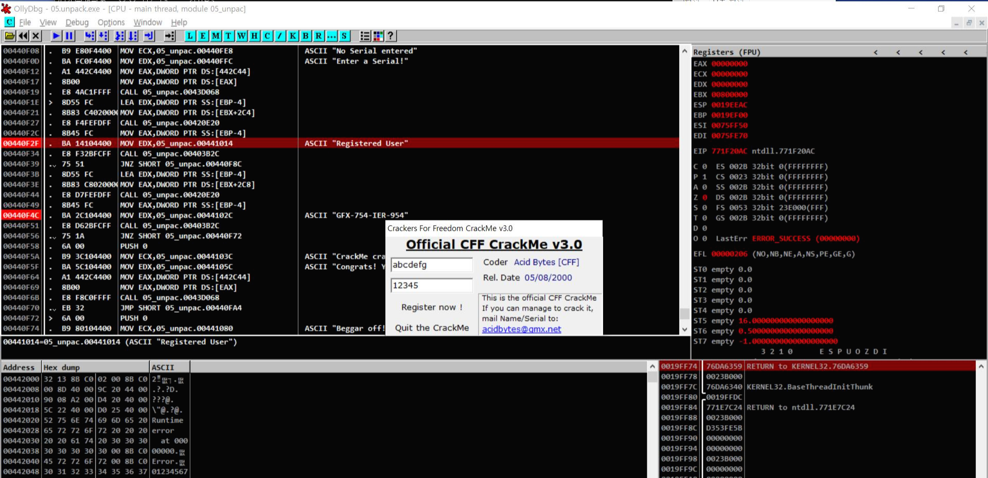Viewport: 988px width, 478px height.
Task: Close the debugged program with the X icon
Action: 36,36
